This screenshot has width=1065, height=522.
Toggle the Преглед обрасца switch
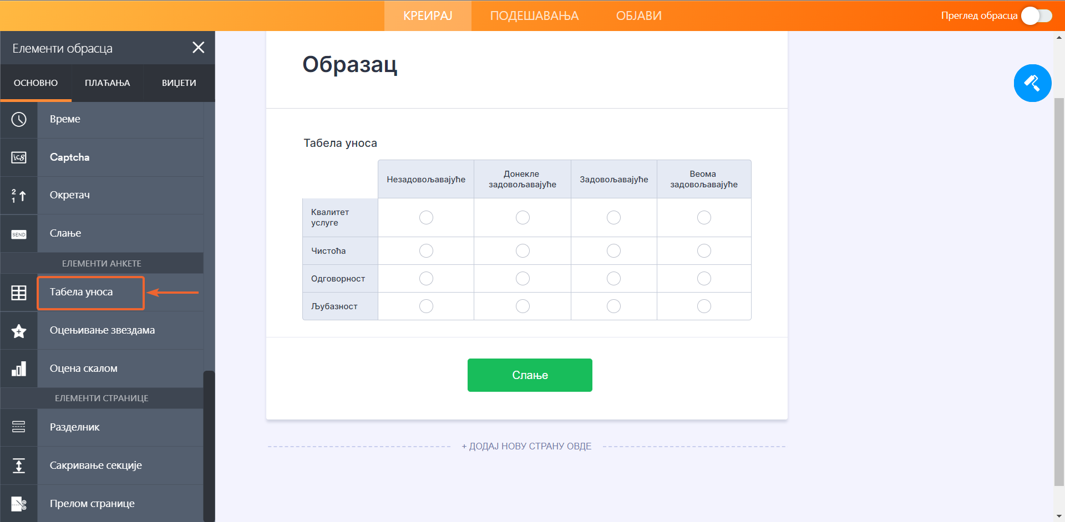(1037, 16)
